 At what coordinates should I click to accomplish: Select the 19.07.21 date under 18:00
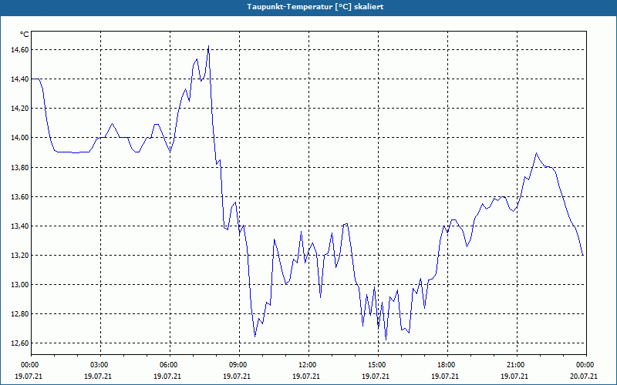click(x=445, y=377)
